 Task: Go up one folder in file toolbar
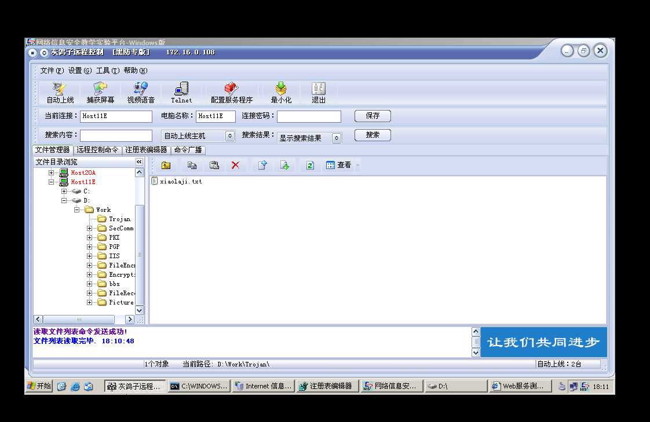(x=166, y=165)
